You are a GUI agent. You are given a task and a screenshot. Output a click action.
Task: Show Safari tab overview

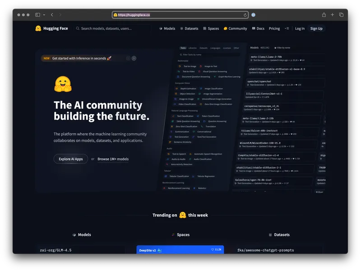[x=341, y=15]
